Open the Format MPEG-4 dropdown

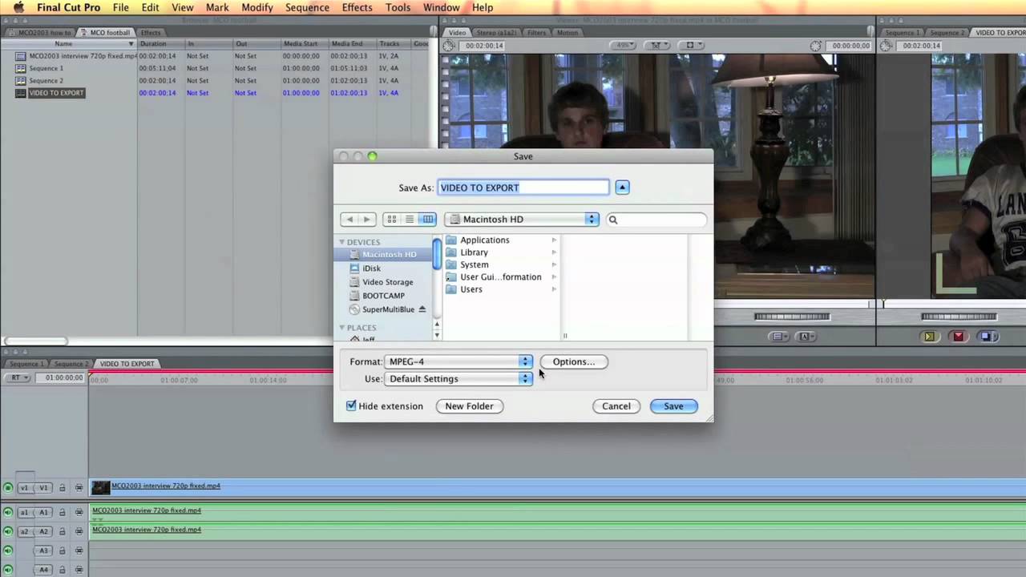458,362
